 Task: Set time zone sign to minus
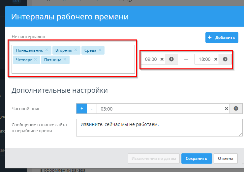(92, 109)
